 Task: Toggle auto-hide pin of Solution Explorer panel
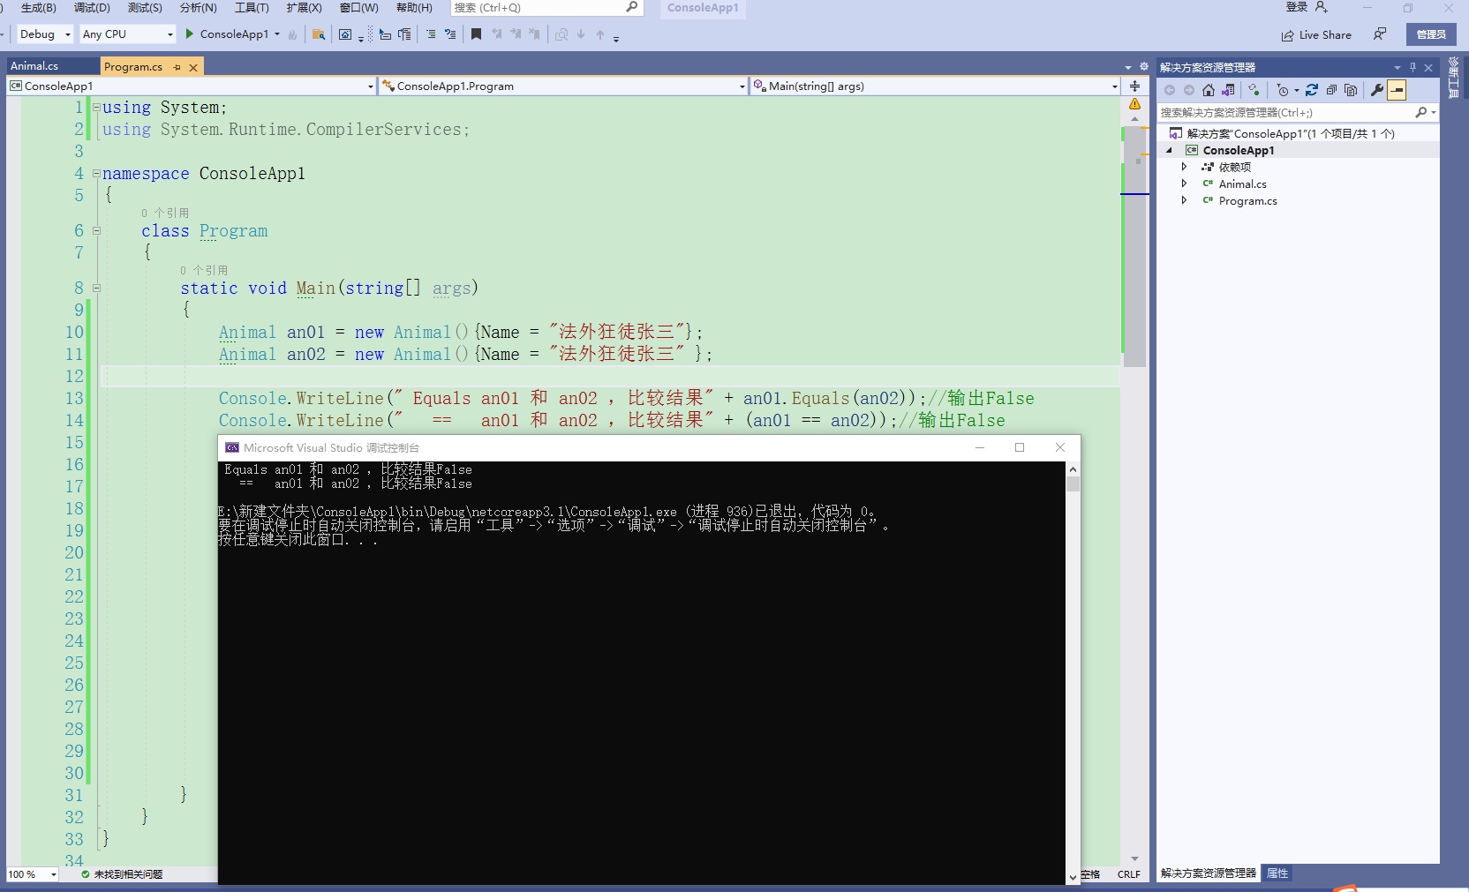[1412, 67]
